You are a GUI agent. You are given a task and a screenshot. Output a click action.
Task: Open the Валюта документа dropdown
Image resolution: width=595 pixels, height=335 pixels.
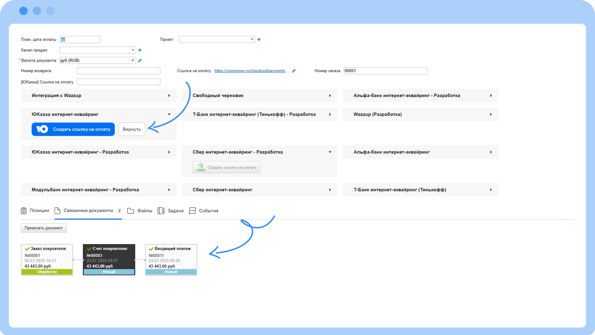tap(97, 60)
